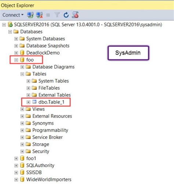Open the Connect dropdown in Object Explorer
174x184 pixels.
pos(13,15)
